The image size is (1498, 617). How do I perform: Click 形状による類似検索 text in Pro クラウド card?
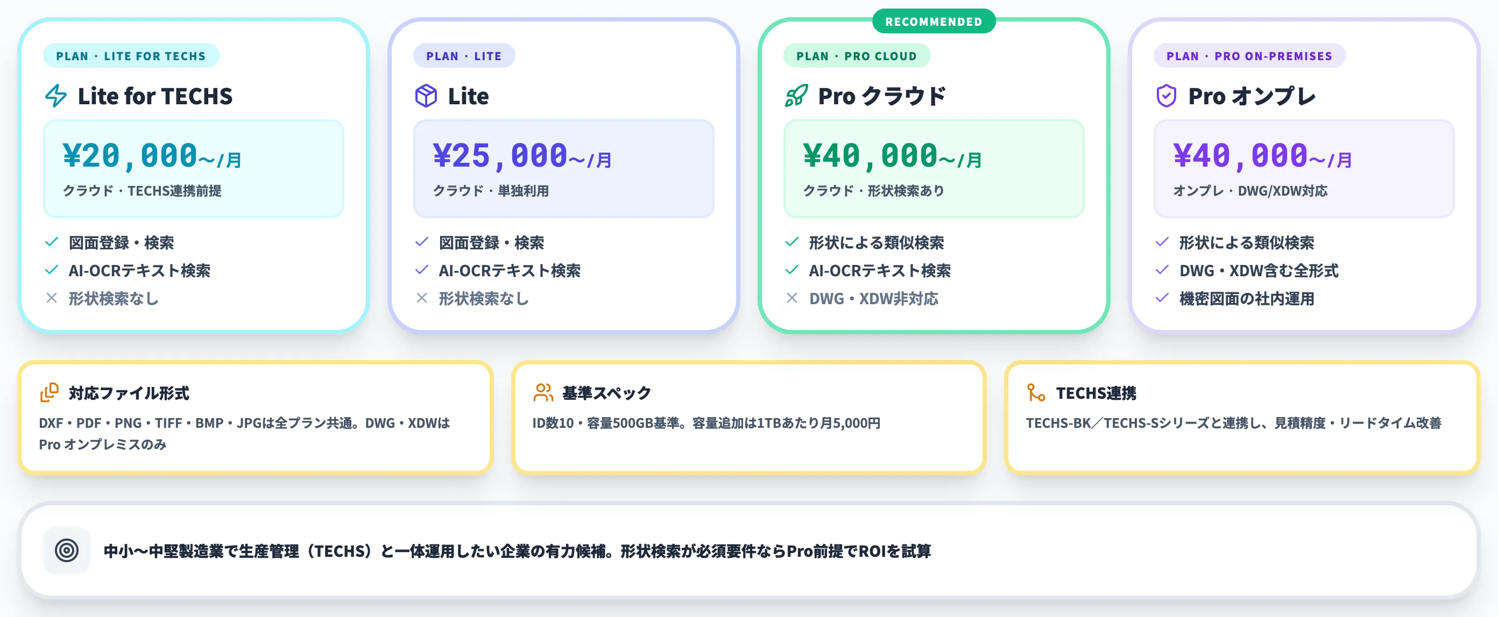pyautogui.click(x=877, y=242)
